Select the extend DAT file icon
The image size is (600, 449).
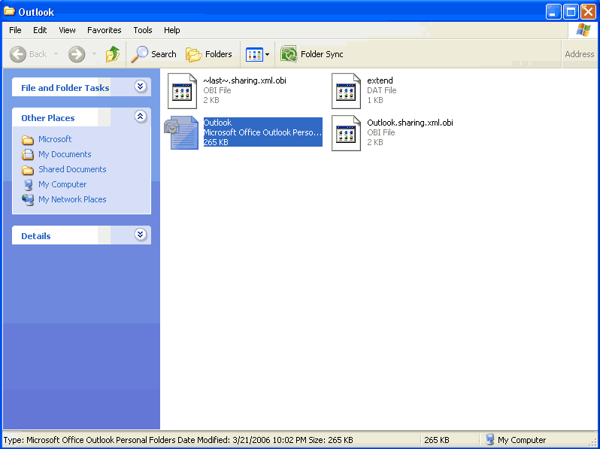tap(347, 91)
